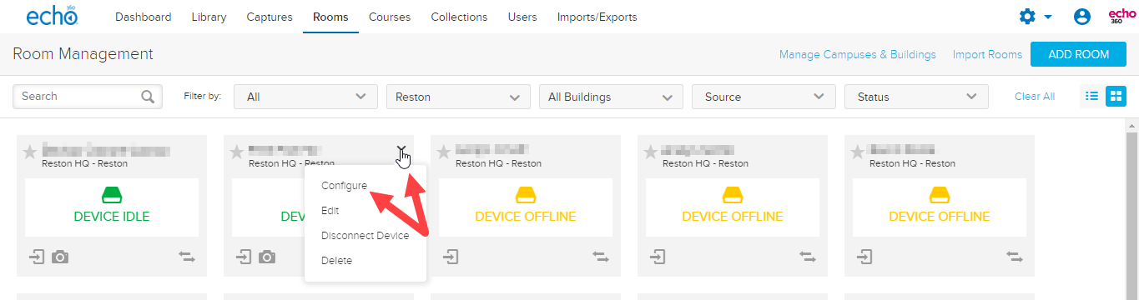The image size is (1139, 300).
Task: Go to the Imports/Exports tab
Action: (x=597, y=17)
